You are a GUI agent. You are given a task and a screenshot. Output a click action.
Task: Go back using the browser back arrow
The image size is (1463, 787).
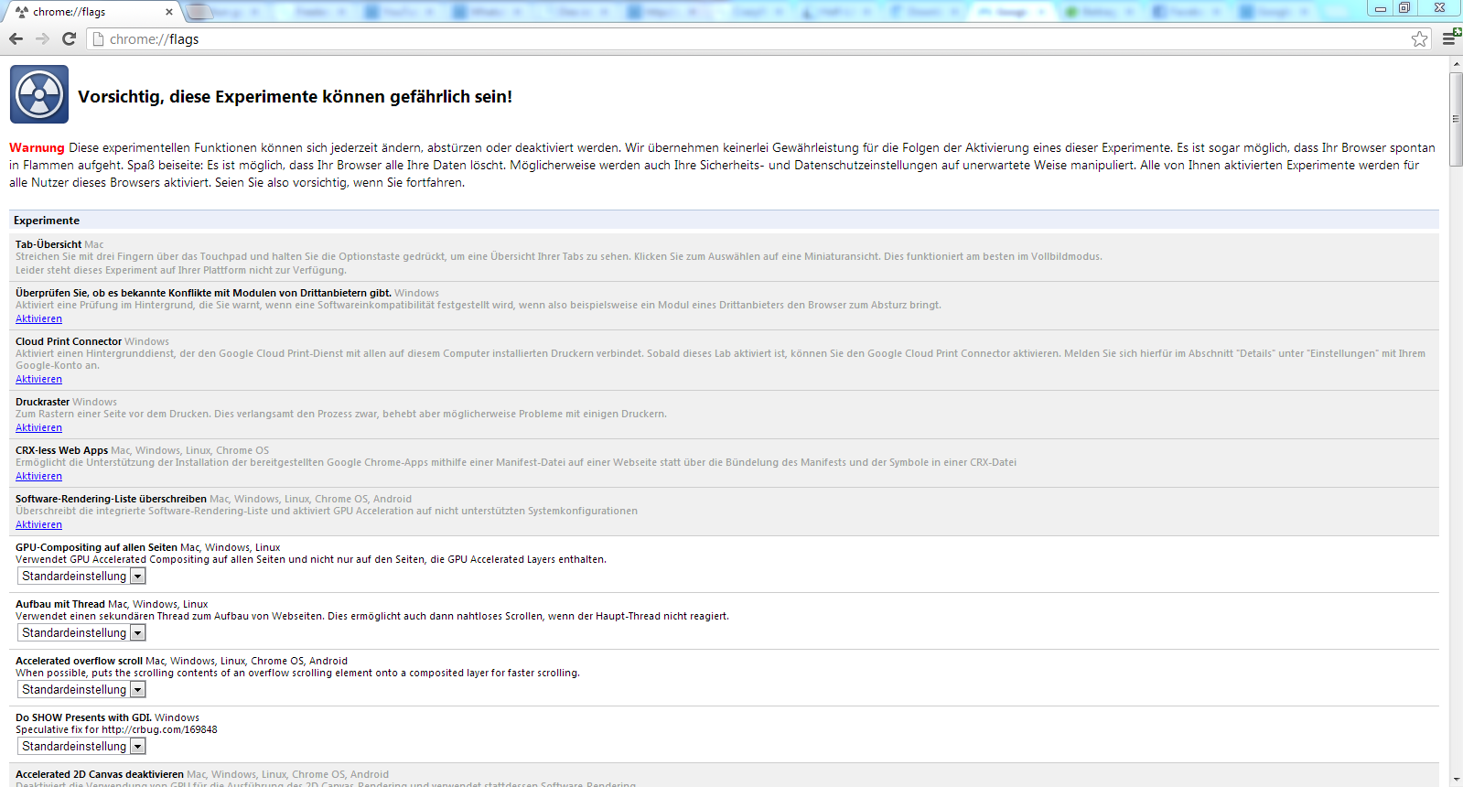click(16, 39)
